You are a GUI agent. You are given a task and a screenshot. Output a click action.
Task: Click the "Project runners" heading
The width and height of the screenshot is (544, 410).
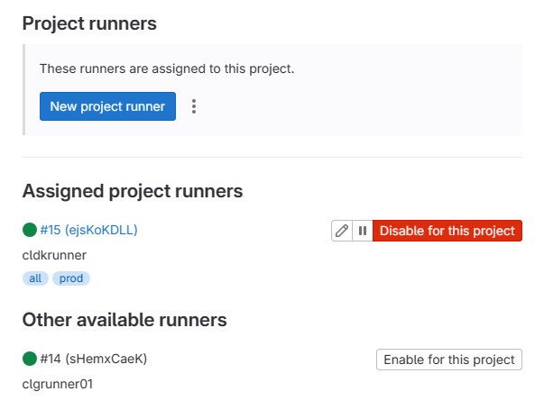tap(89, 24)
